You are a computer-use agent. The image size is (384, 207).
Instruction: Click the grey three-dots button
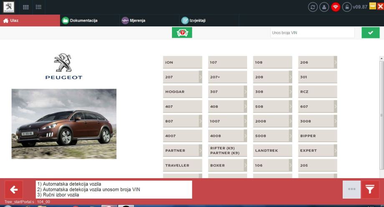pyautogui.click(x=352, y=189)
